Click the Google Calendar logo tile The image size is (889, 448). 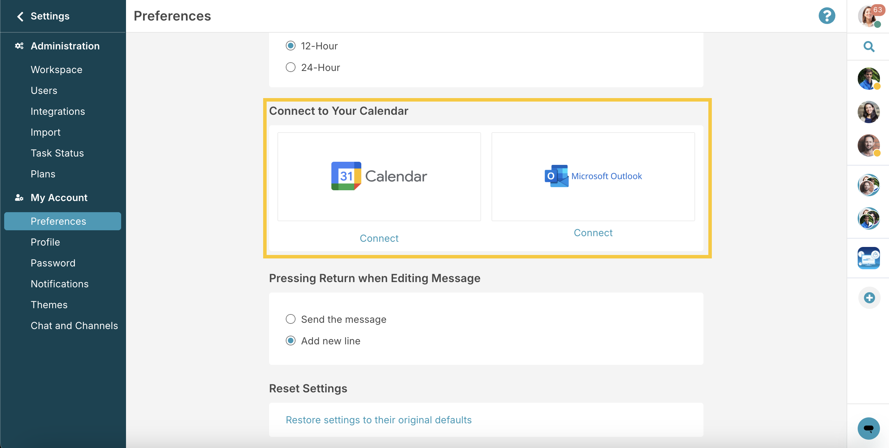pos(379,176)
